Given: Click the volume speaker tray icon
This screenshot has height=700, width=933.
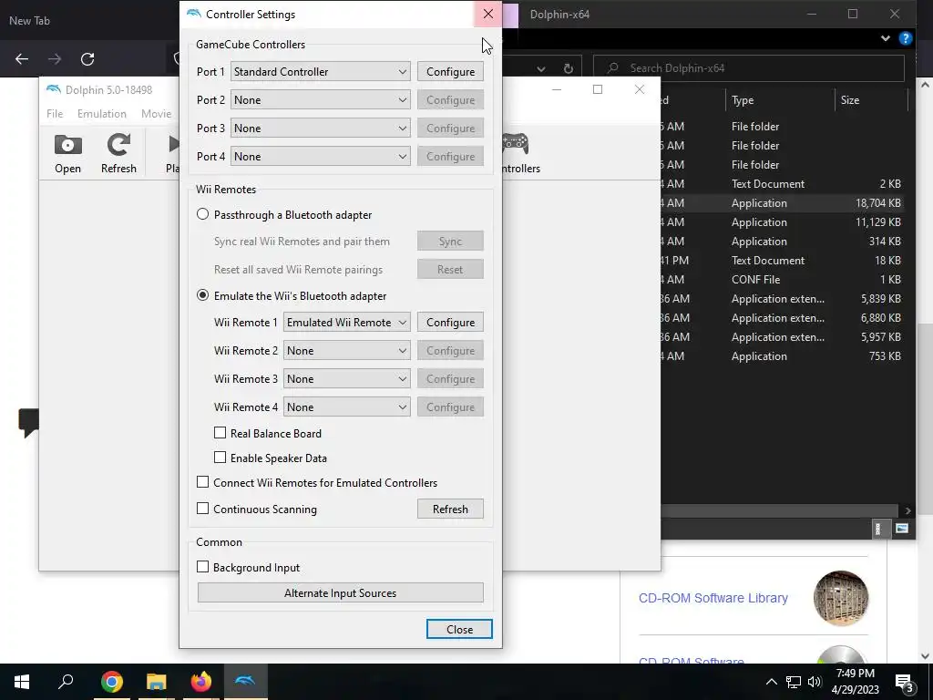Looking at the screenshot, I should pyautogui.click(x=815, y=682).
